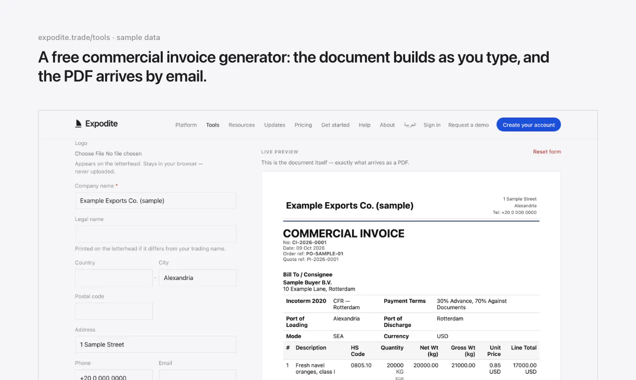Click Choose File for the logo
The height and width of the screenshot is (380, 636).
90,153
